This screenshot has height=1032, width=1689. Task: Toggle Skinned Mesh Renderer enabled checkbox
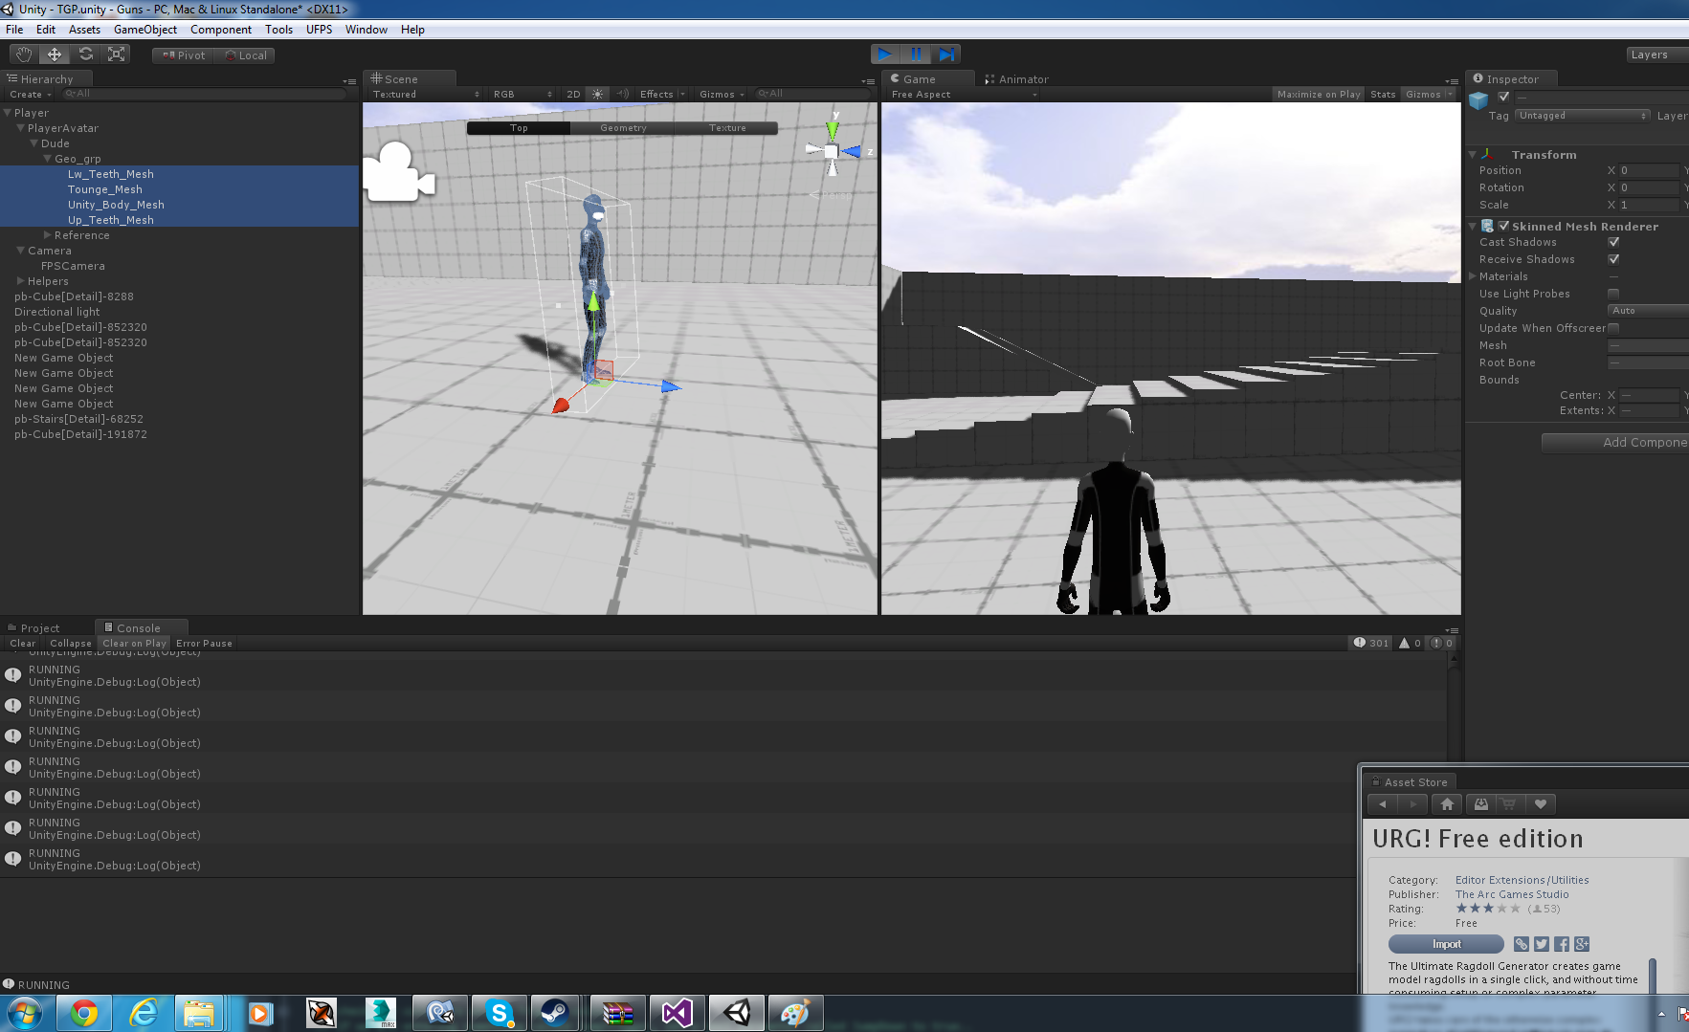[x=1503, y=226]
